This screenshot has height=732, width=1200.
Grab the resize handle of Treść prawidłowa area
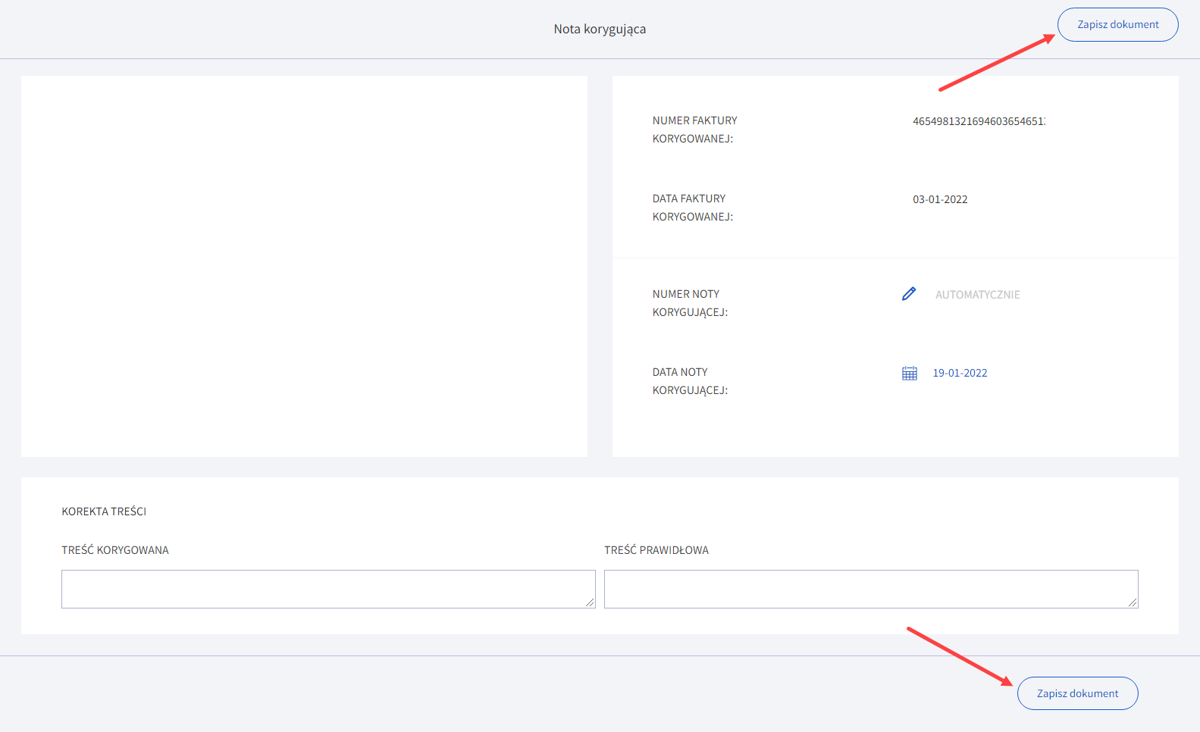(1133, 602)
